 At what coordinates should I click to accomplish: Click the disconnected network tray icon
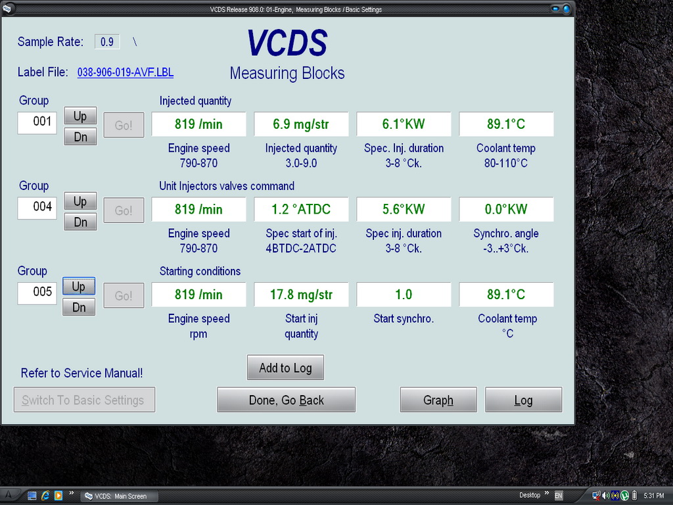(x=595, y=495)
